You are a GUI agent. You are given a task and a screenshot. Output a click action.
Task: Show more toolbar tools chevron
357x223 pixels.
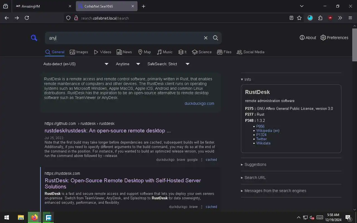click(340, 18)
